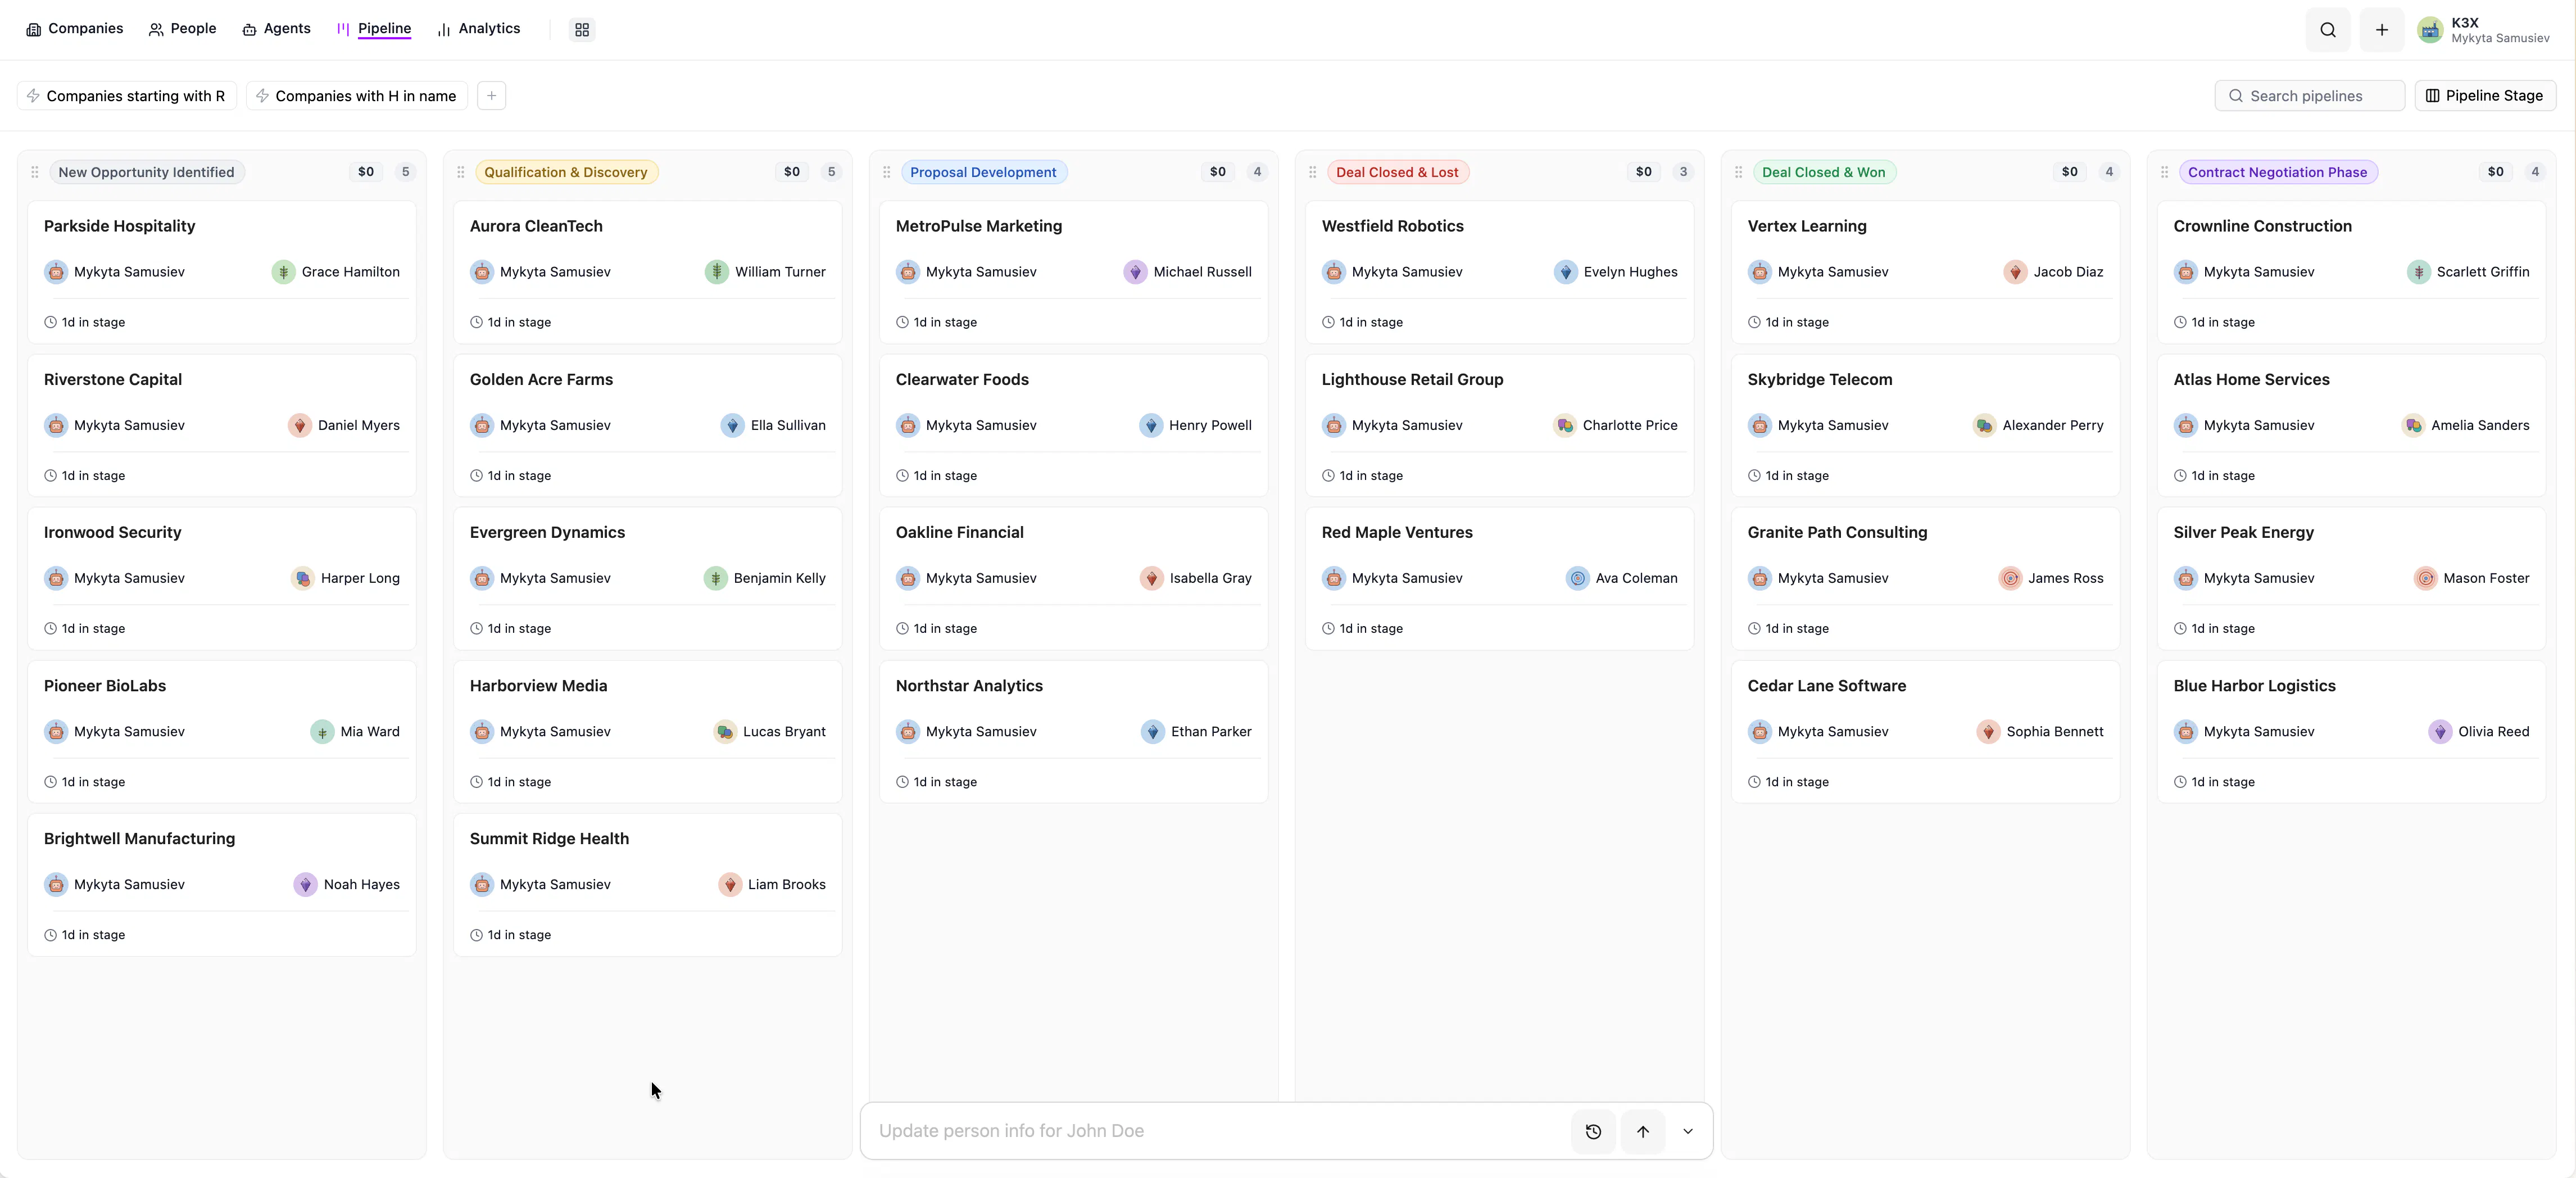
Task: Open the Pioneer BioLabs card
Action: click(222, 732)
